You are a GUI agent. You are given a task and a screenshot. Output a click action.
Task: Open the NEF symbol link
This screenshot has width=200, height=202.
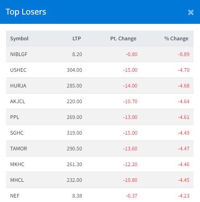point(15,196)
